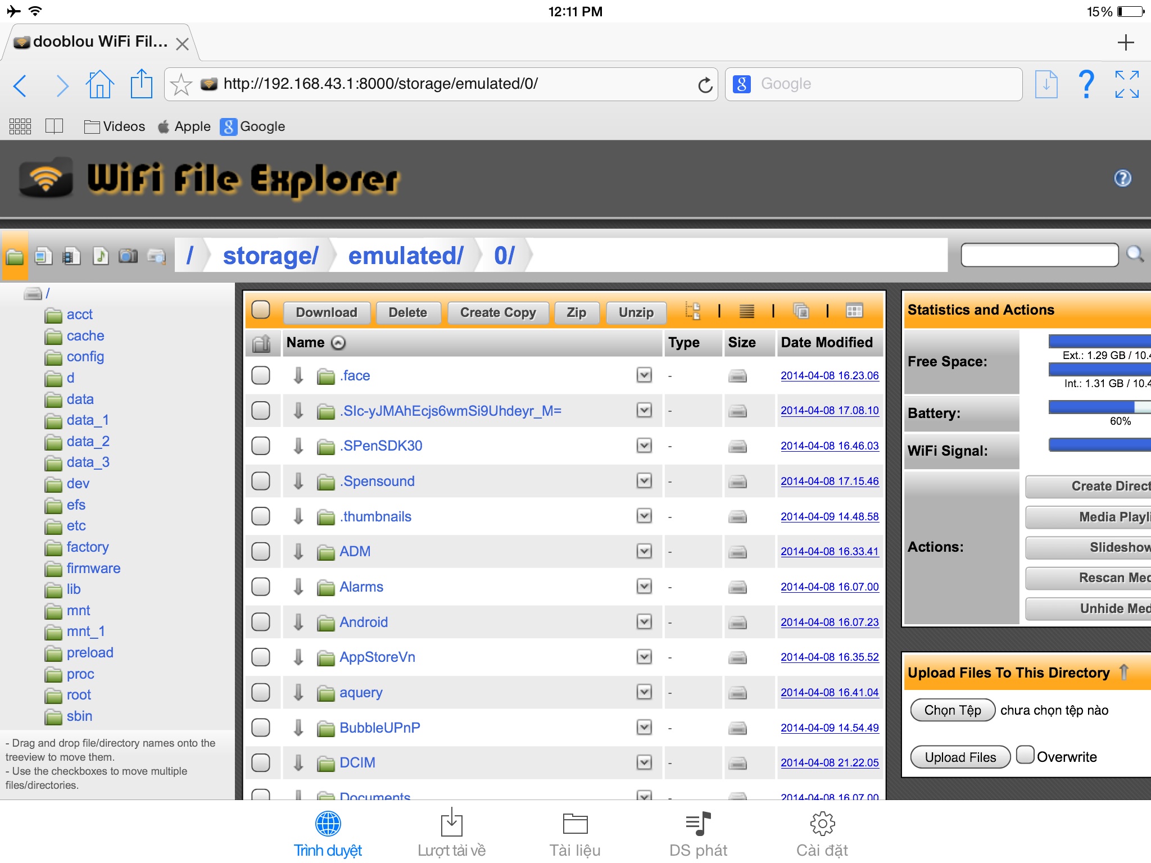Open the dropdown arrow for the BubbleUPnP row

pos(644,727)
